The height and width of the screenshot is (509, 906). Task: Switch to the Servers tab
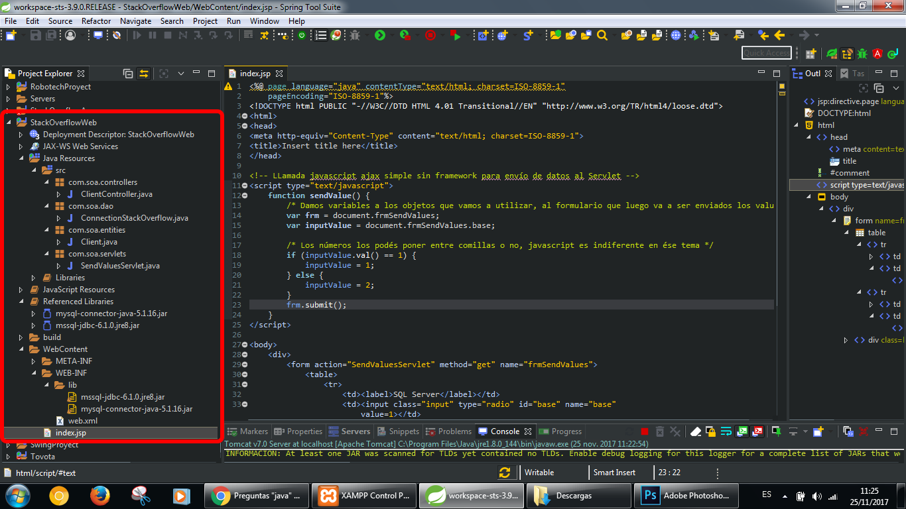pos(348,431)
